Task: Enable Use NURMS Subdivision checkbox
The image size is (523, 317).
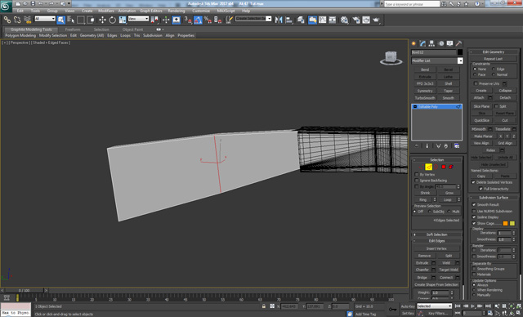Action: coord(474,211)
